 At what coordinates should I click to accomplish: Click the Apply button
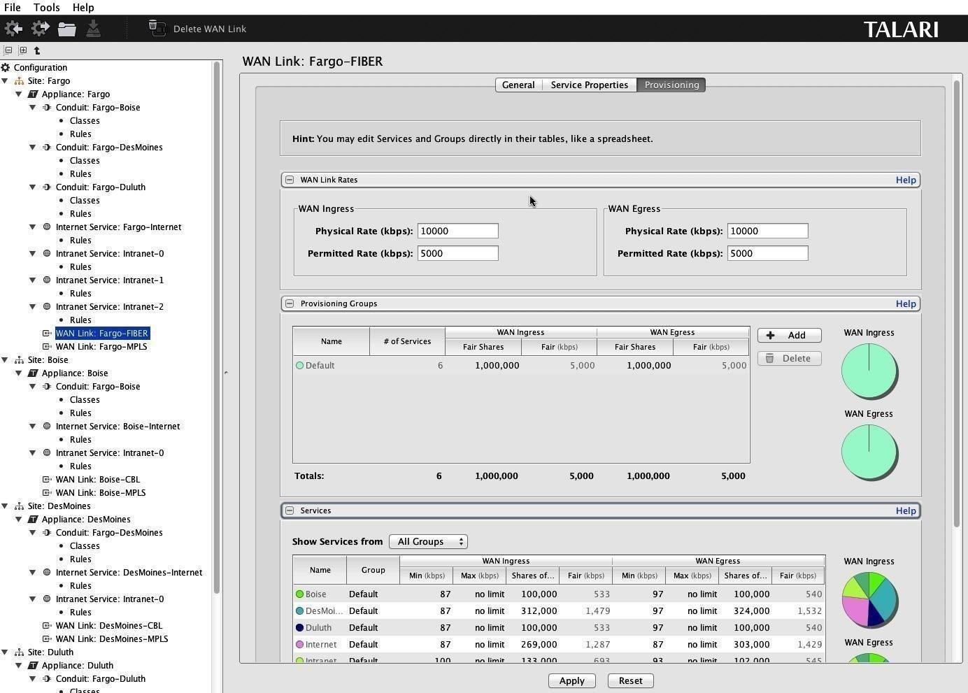[571, 681]
